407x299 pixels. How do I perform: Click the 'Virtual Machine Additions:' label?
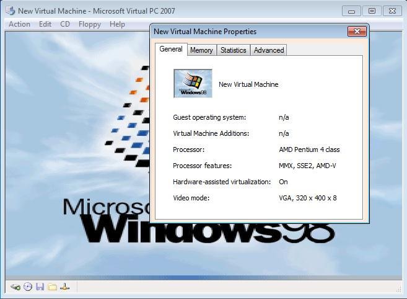click(211, 133)
